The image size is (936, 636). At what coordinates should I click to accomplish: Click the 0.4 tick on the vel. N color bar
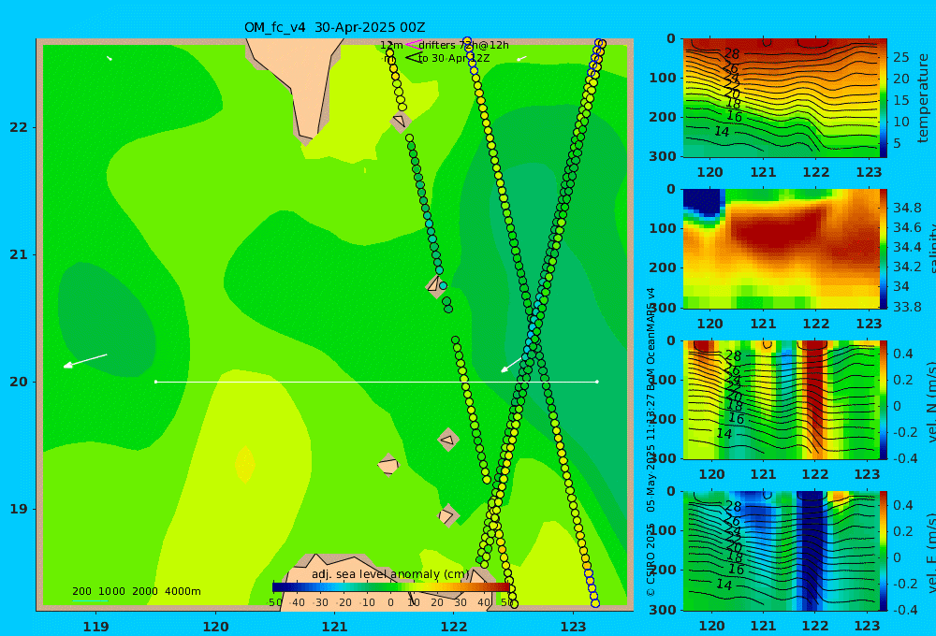click(903, 354)
